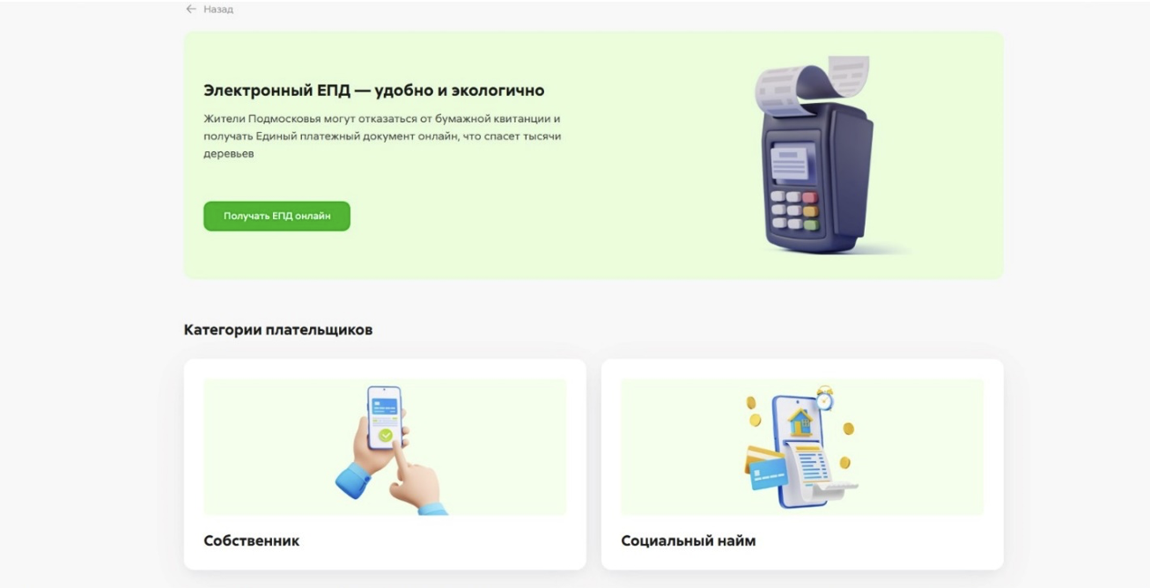Open the Собственник category card
This screenshot has height=588, width=1150.
pyautogui.click(x=385, y=464)
